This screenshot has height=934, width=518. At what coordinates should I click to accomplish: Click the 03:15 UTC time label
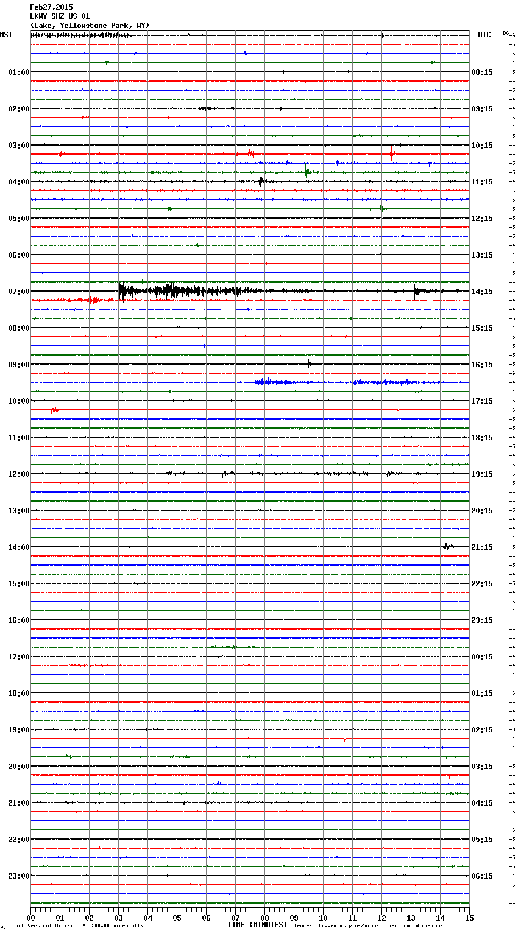(x=482, y=767)
